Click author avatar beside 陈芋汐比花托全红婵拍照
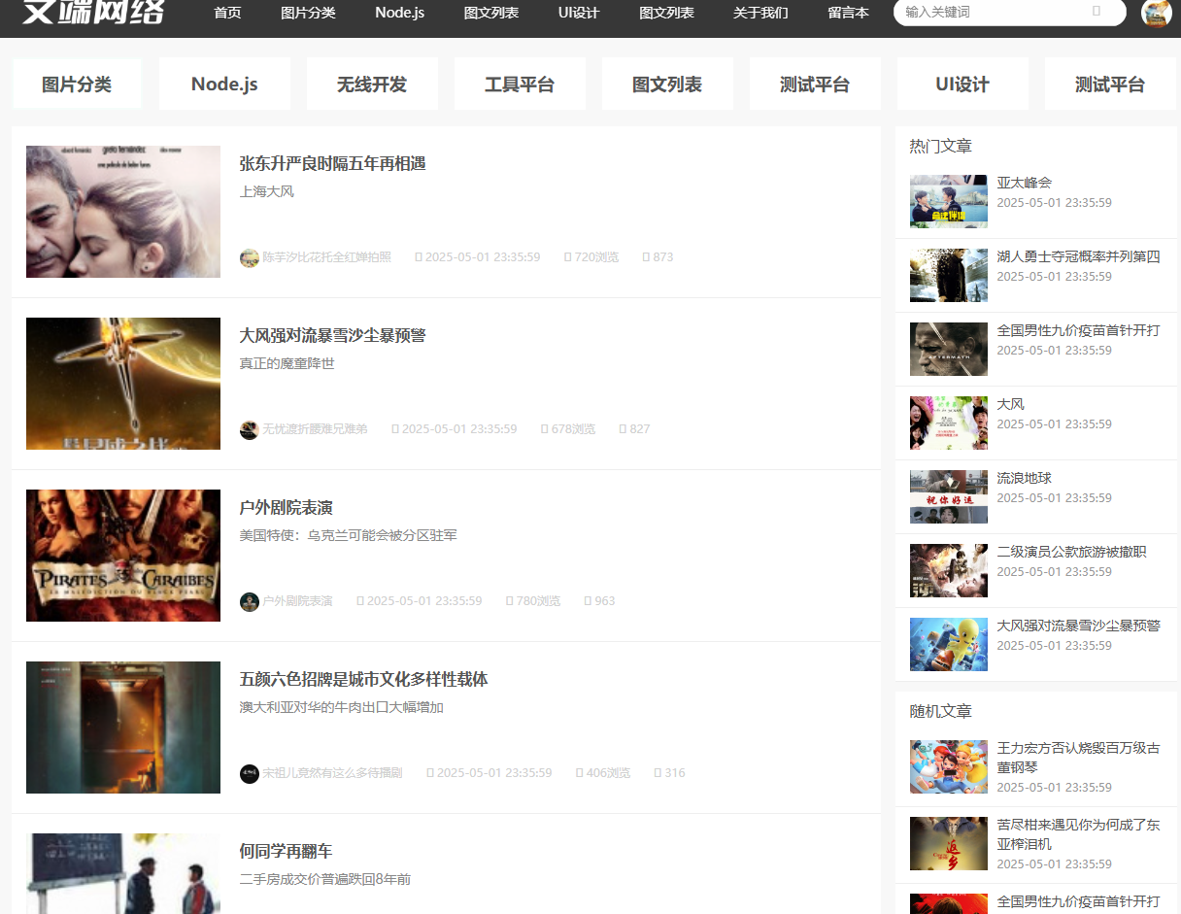The height and width of the screenshot is (914, 1181). tap(250, 257)
